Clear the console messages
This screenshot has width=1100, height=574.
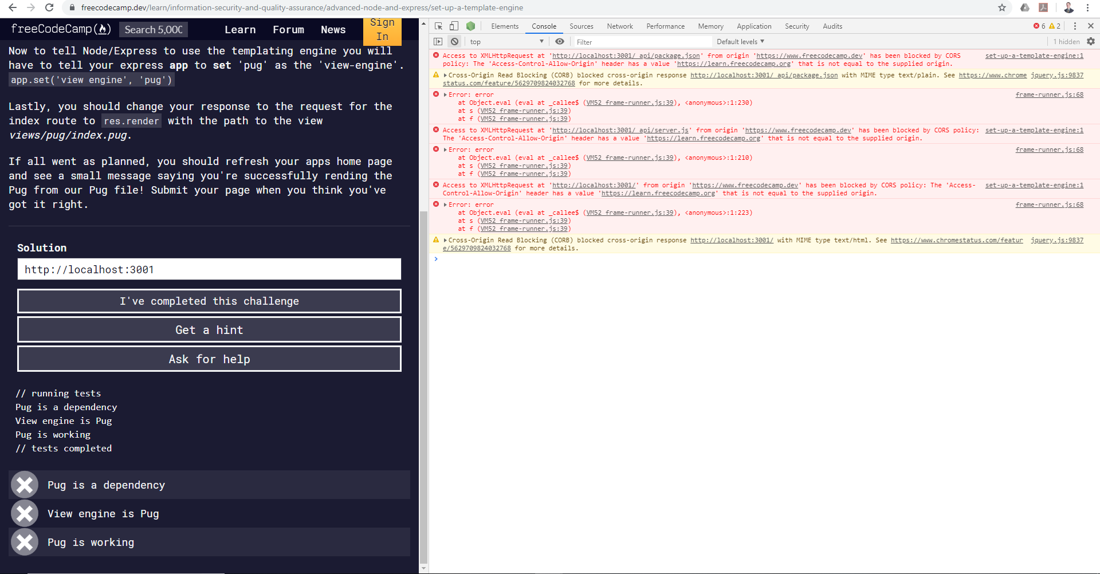pyautogui.click(x=454, y=41)
